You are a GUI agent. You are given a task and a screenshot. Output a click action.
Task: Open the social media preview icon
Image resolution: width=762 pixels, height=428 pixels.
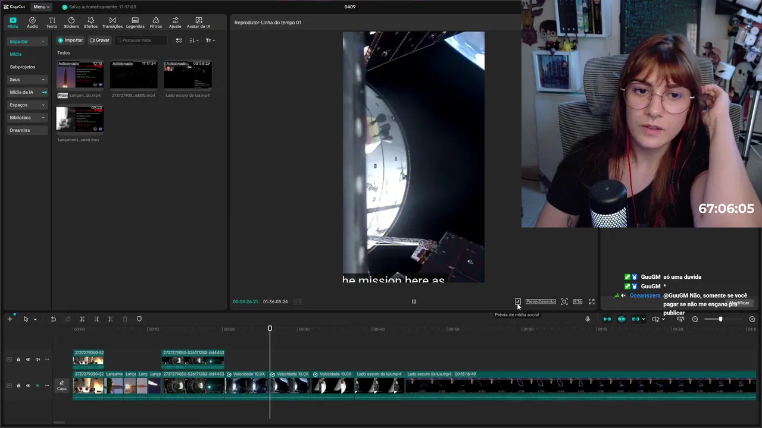(x=518, y=301)
